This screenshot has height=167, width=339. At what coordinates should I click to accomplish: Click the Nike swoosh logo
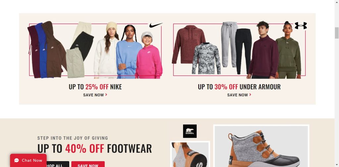coord(156,25)
